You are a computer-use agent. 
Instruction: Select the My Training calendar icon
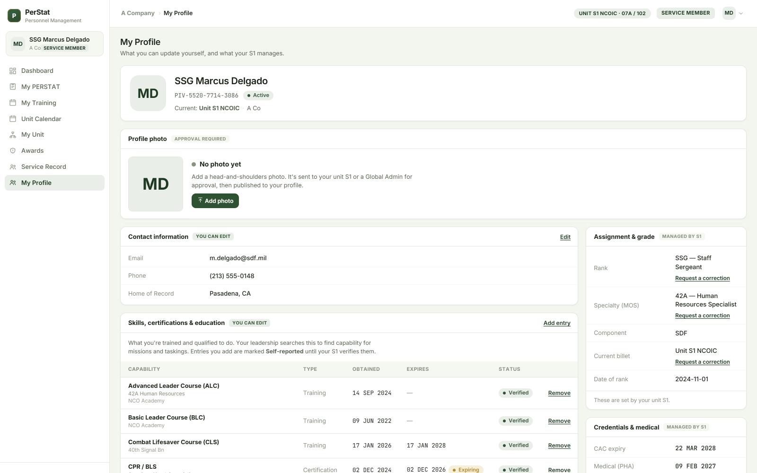[13, 103]
